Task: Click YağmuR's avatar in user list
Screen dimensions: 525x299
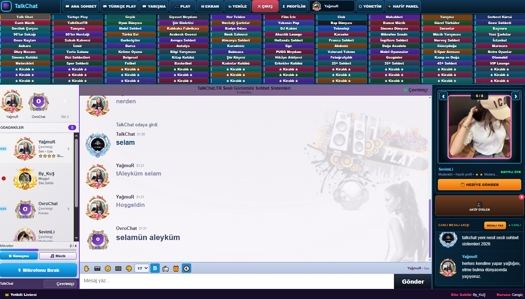Action: click(x=25, y=149)
